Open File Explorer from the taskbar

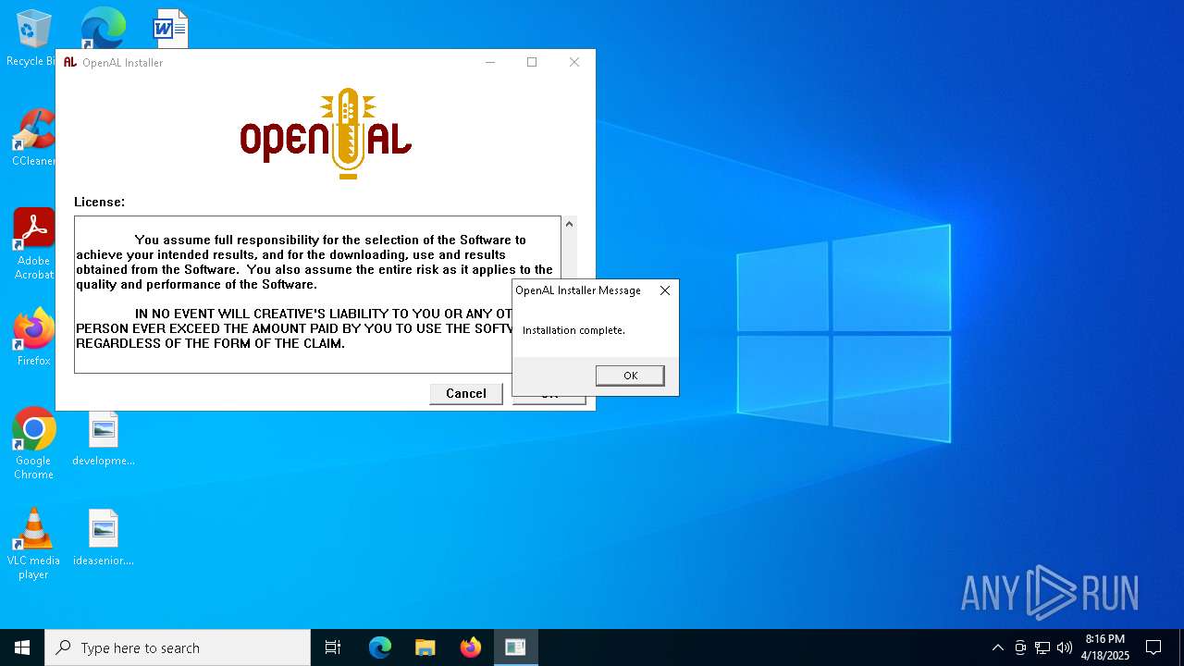click(x=425, y=647)
